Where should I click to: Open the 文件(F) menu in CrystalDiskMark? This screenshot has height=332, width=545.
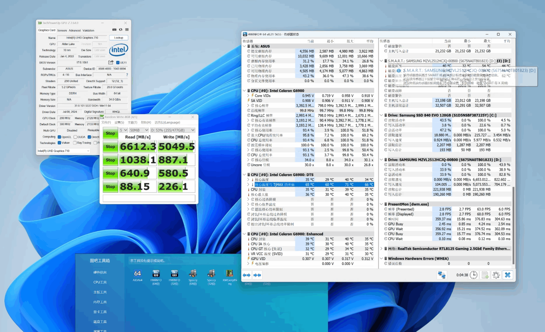tap(106, 122)
